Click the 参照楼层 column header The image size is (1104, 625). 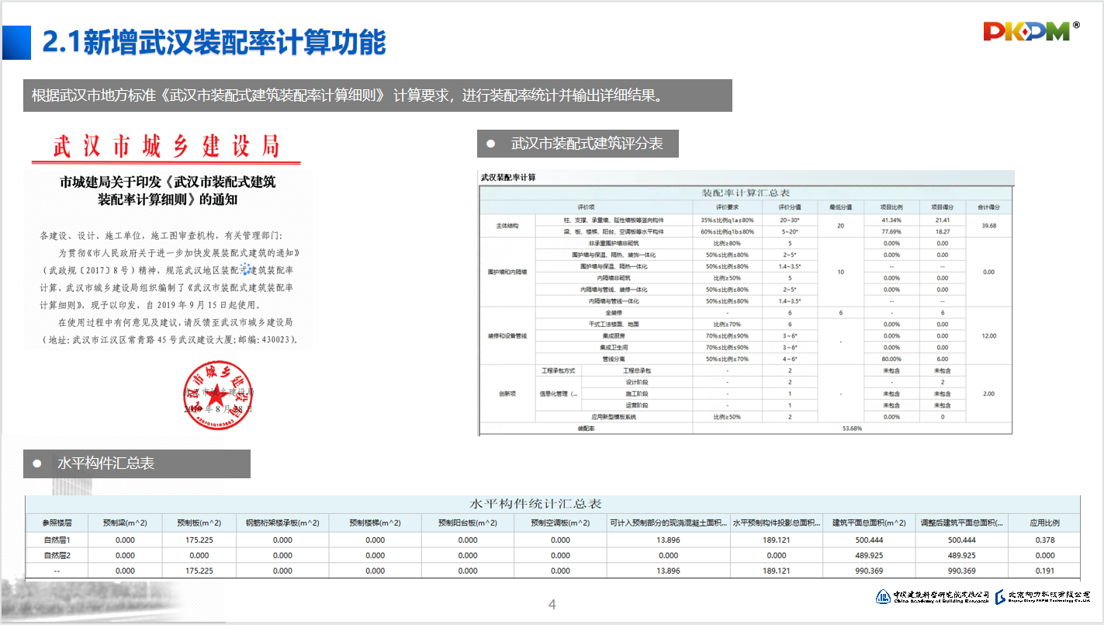click(x=57, y=523)
